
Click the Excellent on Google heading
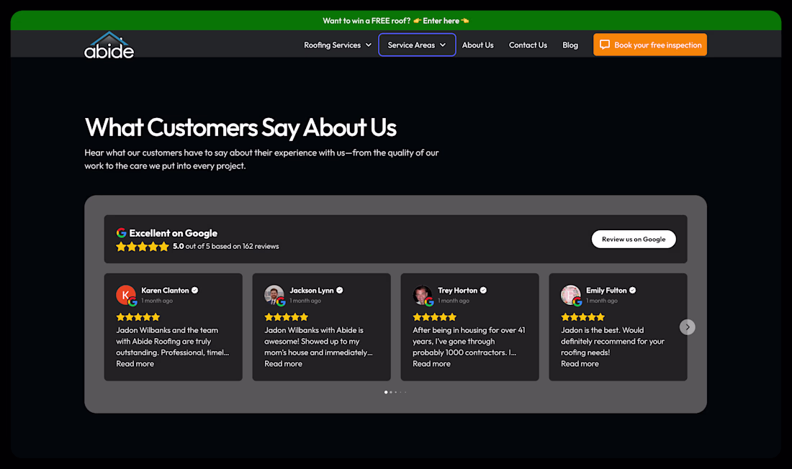point(174,233)
